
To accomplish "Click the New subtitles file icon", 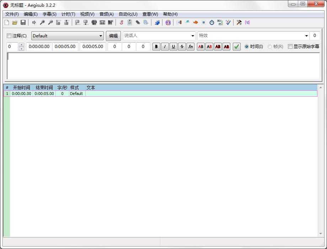I will 7,22.
